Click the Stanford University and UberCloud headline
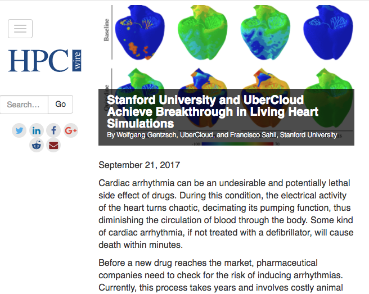This screenshot has height=294, width=369. pyautogui.click(x=213, y=111)
